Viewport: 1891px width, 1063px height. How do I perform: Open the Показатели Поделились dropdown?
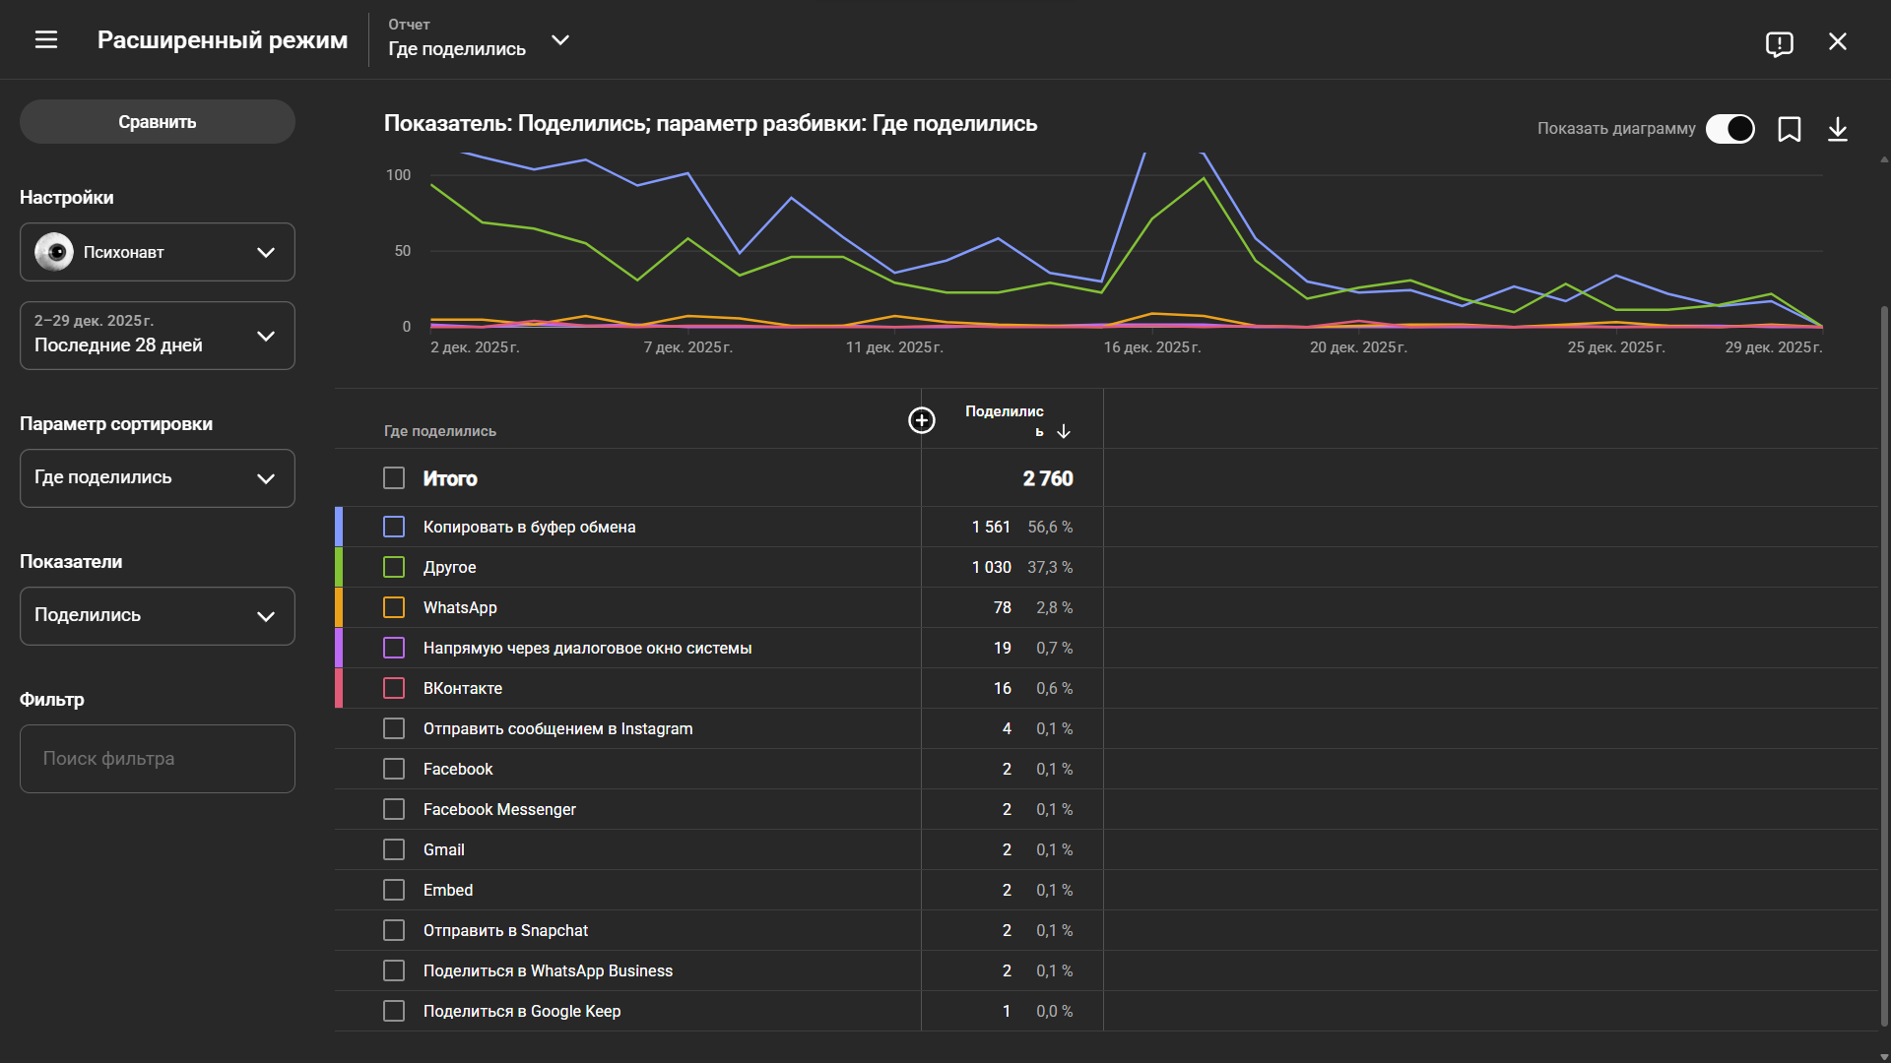[158, 616]
